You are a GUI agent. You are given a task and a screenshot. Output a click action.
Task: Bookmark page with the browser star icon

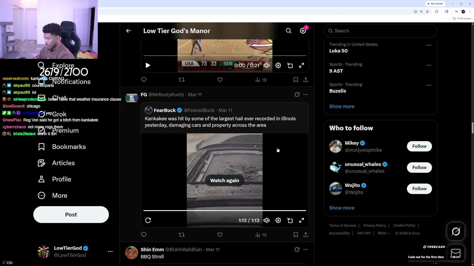click(x=427, y=12)
